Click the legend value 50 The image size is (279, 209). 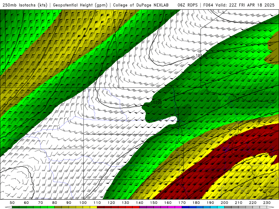point(12,203)
